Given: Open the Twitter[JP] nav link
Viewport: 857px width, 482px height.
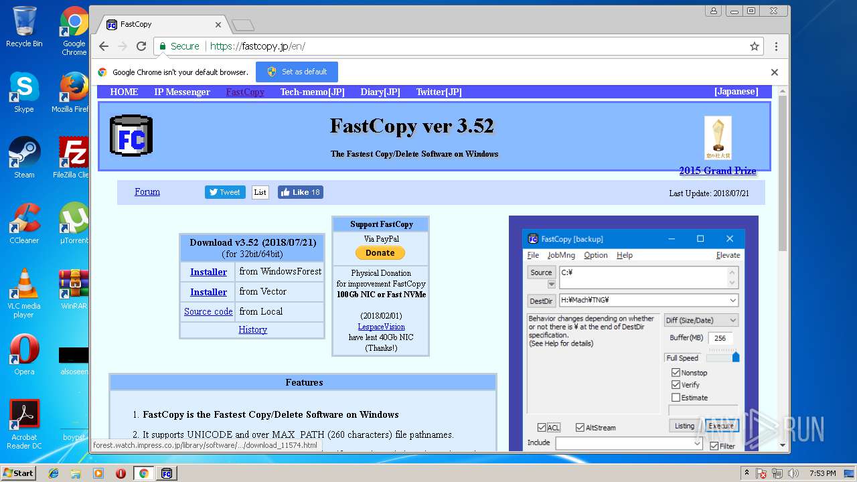Looking at the screenshot, I should coord(439,92).
